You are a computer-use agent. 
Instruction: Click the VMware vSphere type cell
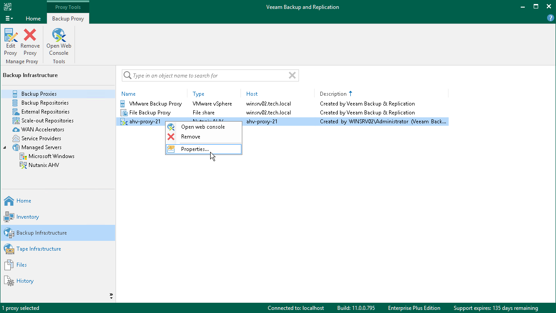[x=212, y=104]
